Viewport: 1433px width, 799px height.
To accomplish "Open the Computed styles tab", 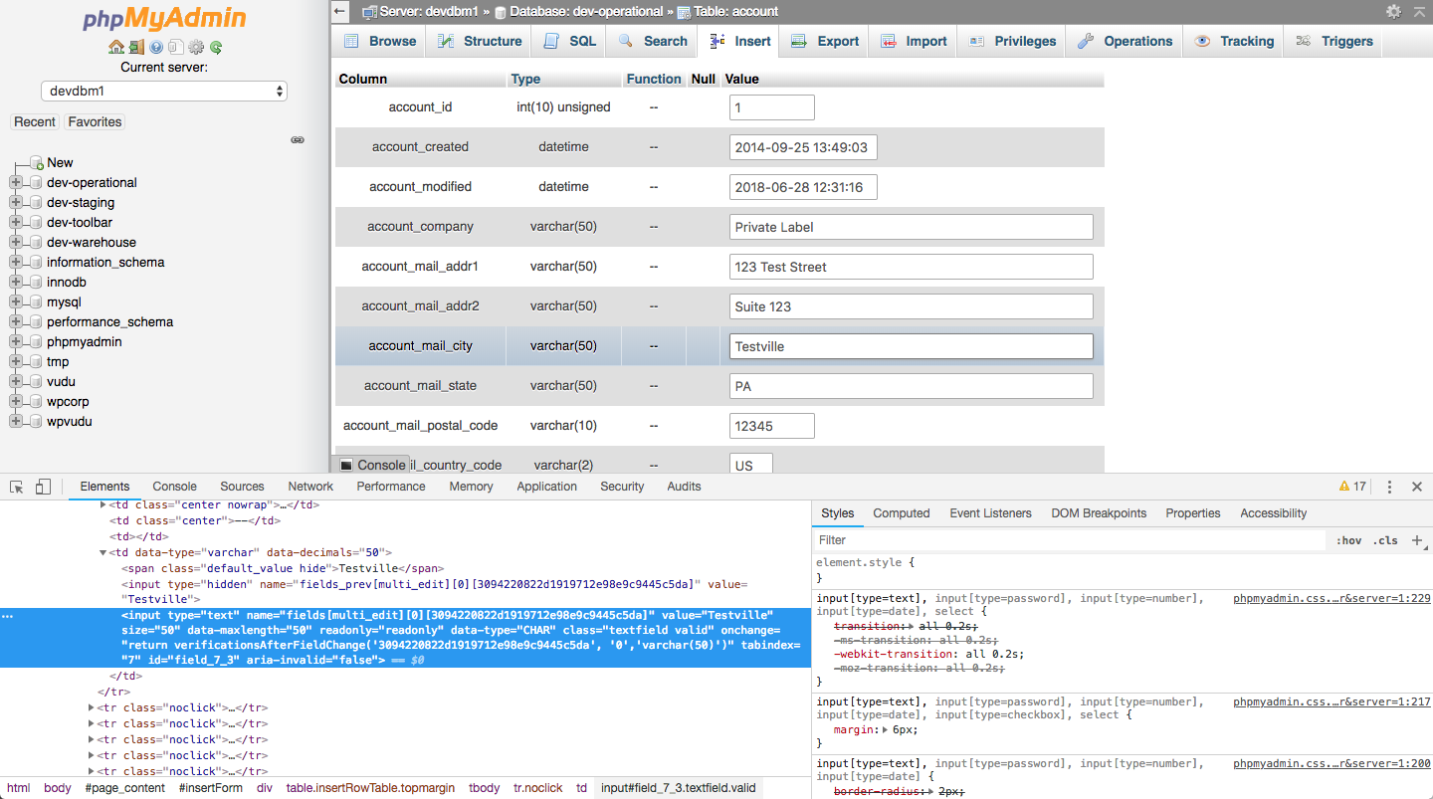I will tap(902, 513).
